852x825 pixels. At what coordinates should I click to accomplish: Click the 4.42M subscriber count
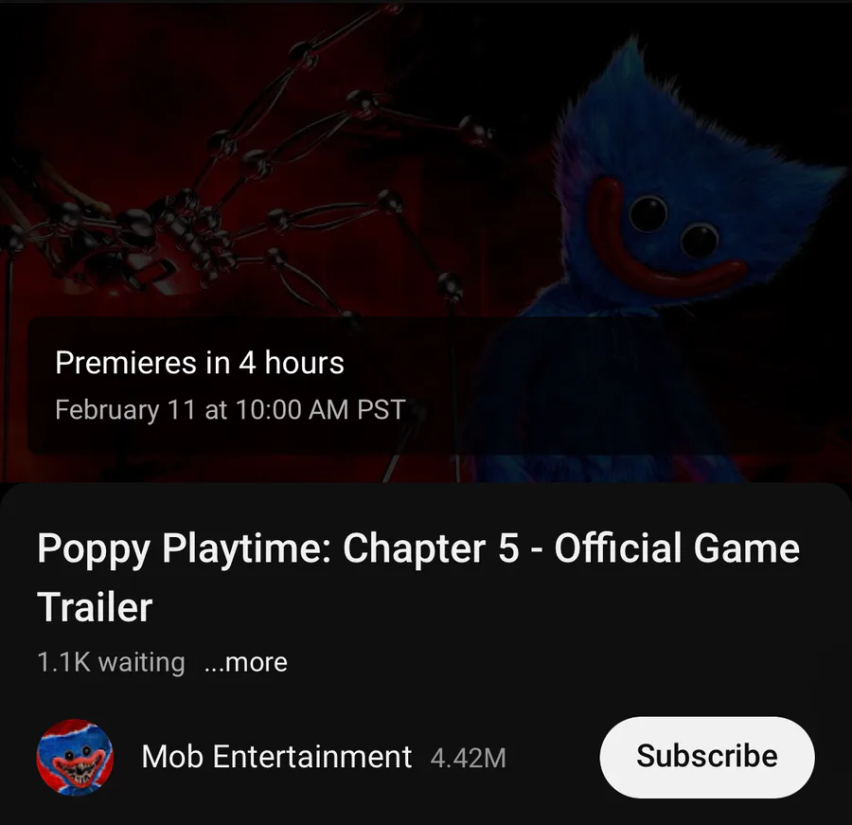(468, 758)
